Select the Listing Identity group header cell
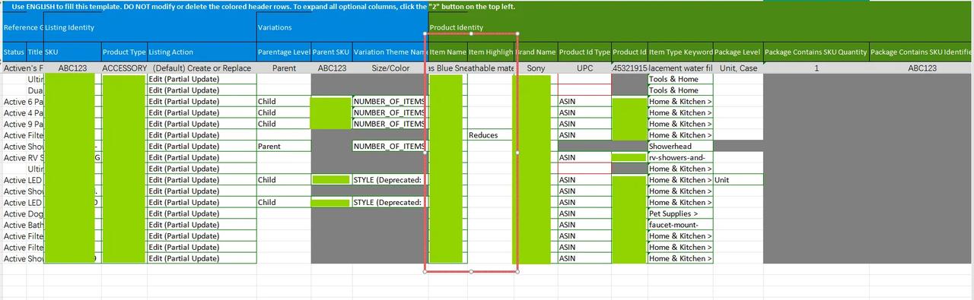The height and width of the screenshot is (300, 974). tap(149, 27)
